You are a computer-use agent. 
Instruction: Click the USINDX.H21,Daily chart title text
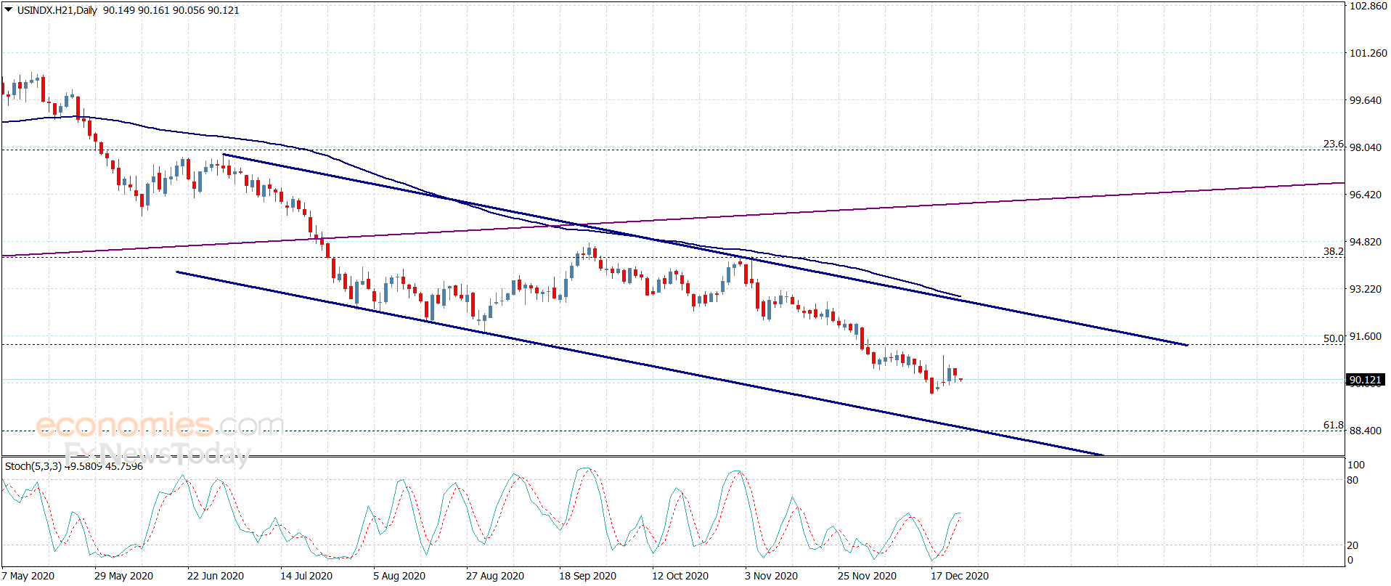pyautogui.click(x=57, y=10)
